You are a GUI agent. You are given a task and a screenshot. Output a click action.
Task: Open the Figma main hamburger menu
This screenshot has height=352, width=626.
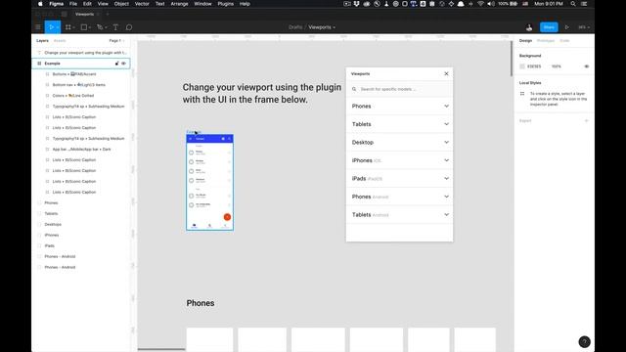pyautogui.click(x=38, y=27)
